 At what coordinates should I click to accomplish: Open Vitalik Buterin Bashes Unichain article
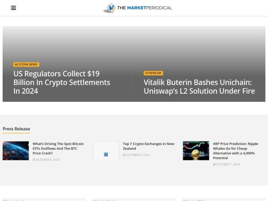[x=199, y=87]
